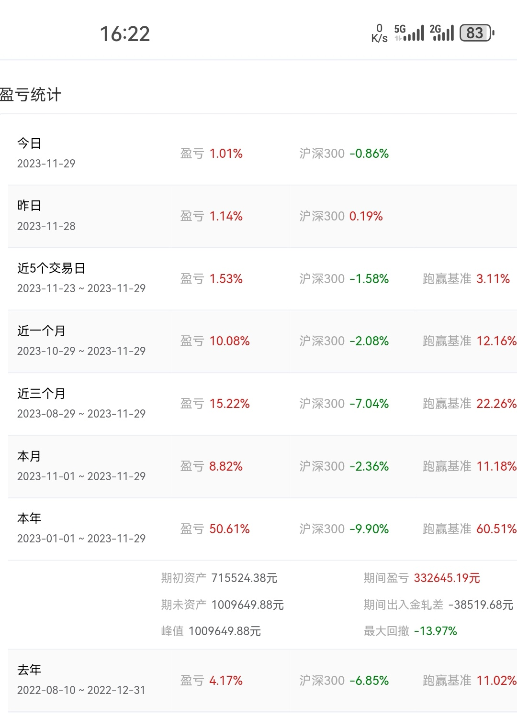Select the 盈亏统计 page title
Screen dimensions: 517x716
tap(31, 95)
